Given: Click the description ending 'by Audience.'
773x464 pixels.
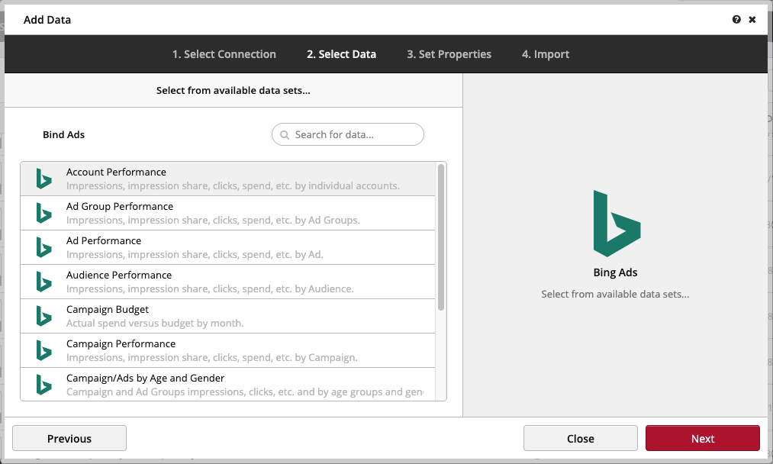Looking at the screenshot, I should (x=210, y=289).
